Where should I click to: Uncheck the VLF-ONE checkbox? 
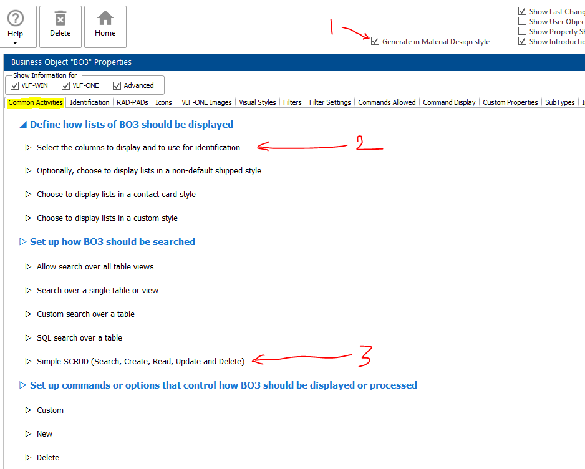[x=66, y=85]
